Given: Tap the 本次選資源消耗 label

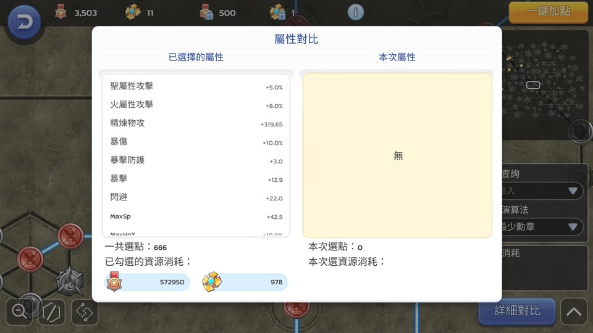Looking at the screenshot, I should [x=347, y=261].
